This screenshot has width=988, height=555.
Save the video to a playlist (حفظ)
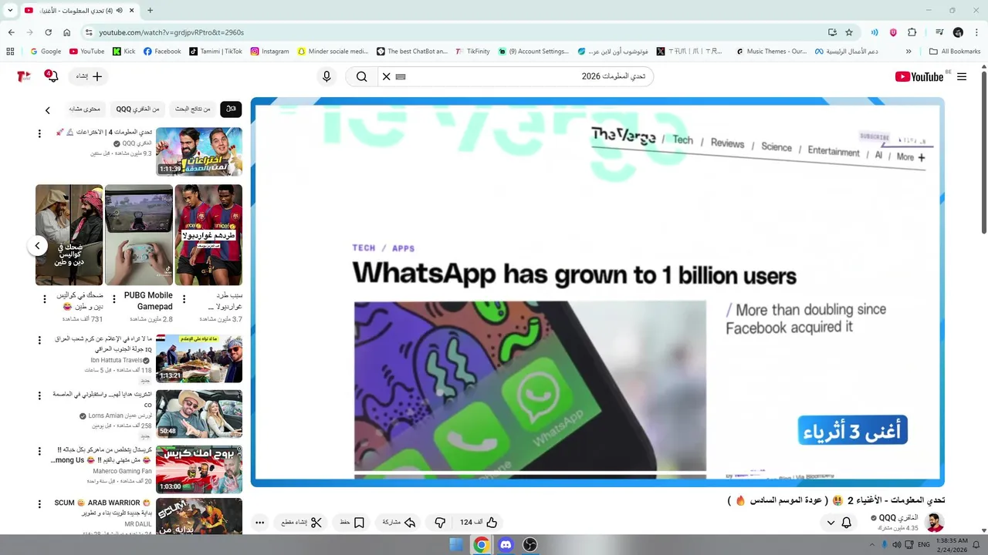[352, 523]
